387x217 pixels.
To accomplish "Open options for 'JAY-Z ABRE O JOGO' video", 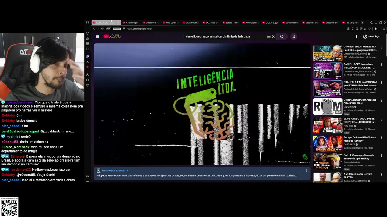I will click(382, 119).
